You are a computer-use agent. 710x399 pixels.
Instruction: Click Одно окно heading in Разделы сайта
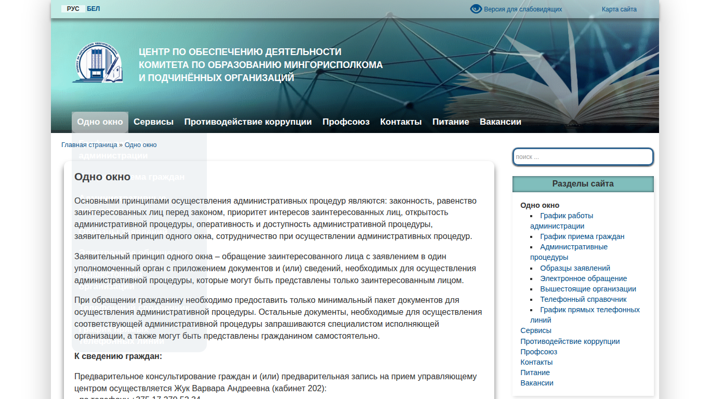pyautogui.click(x=540, y=205)
